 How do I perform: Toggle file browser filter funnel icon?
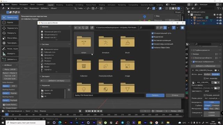coord(174,28)
